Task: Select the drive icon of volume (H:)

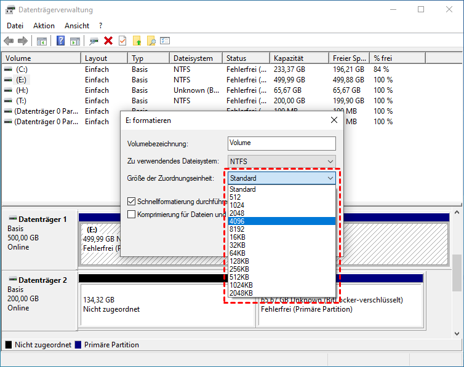Action: click(x=8, y=90)
